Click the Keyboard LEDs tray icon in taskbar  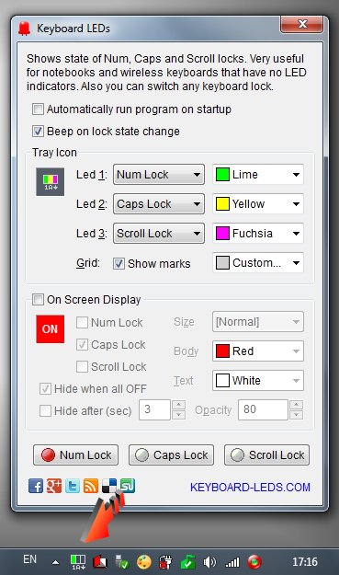tap(78, 561)
